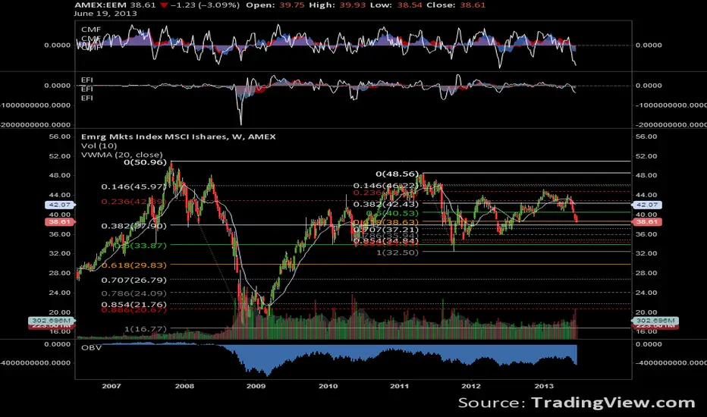Open the TradingView.com source text

point(613,403)
